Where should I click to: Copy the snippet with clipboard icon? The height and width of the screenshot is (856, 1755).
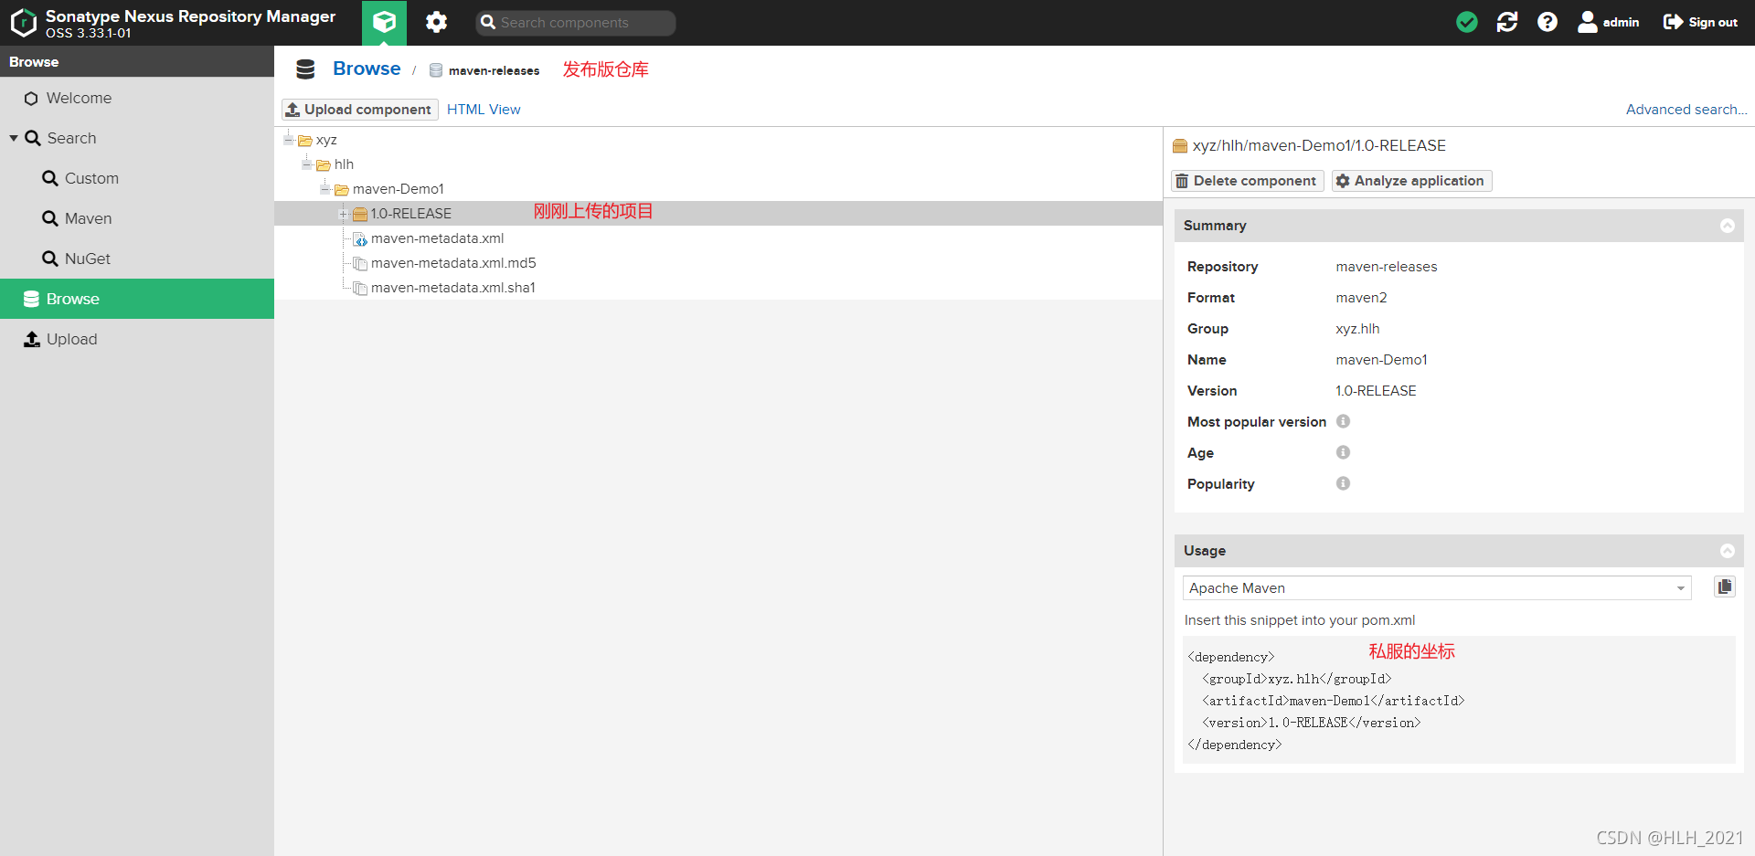pos(1725,587)
